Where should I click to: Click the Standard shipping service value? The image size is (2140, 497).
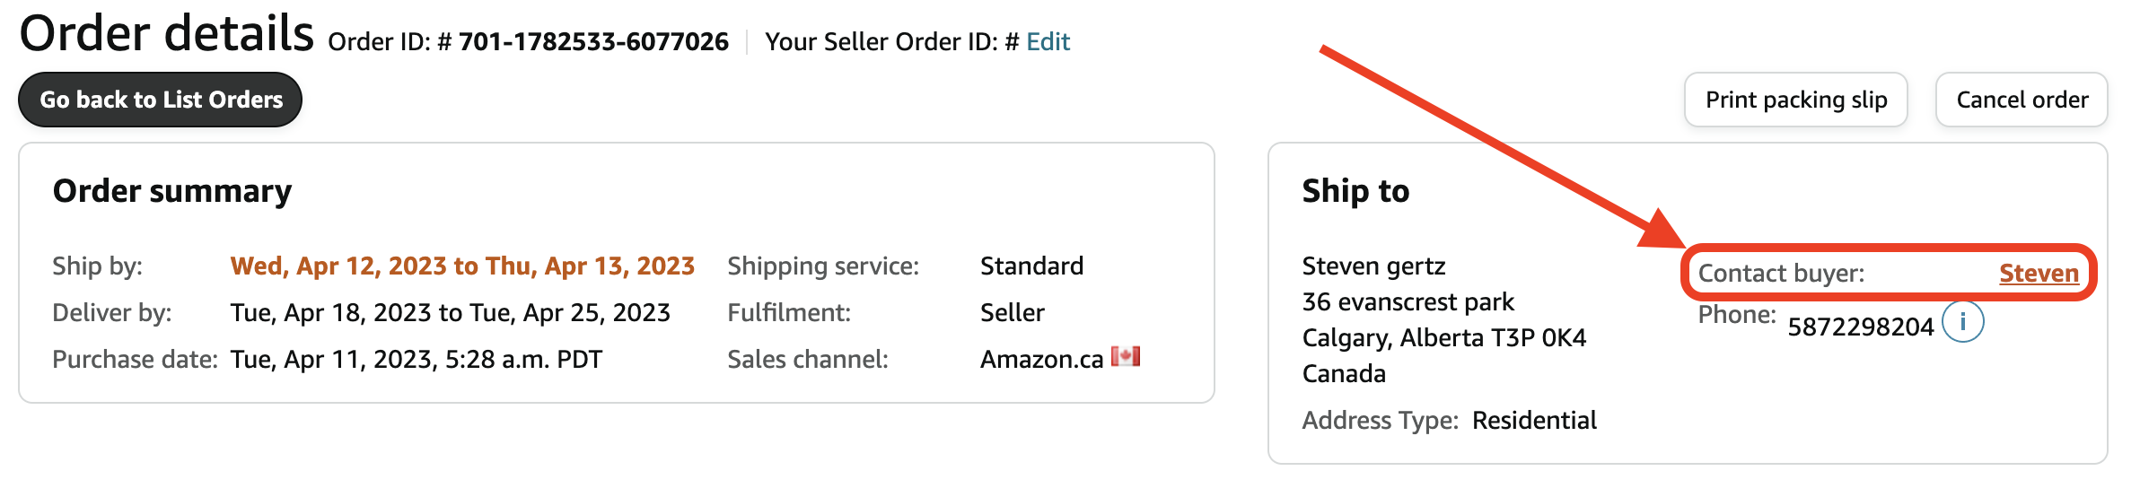1031,266
